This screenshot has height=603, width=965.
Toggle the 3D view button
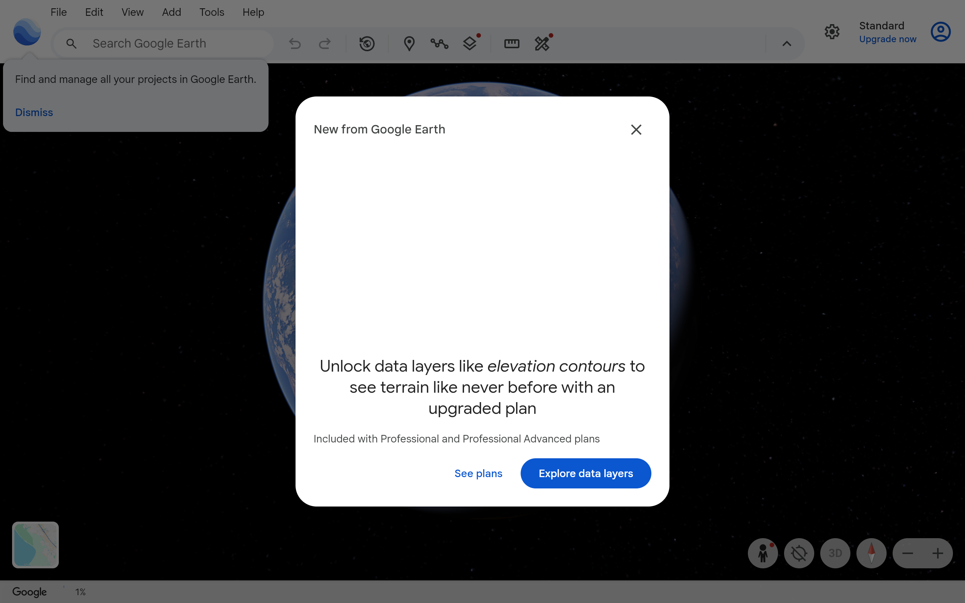(835, 553)
